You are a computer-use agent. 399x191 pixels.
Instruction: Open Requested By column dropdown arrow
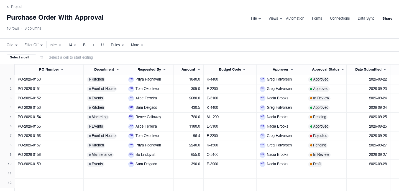pyautogui.click(x=164, y=70)
